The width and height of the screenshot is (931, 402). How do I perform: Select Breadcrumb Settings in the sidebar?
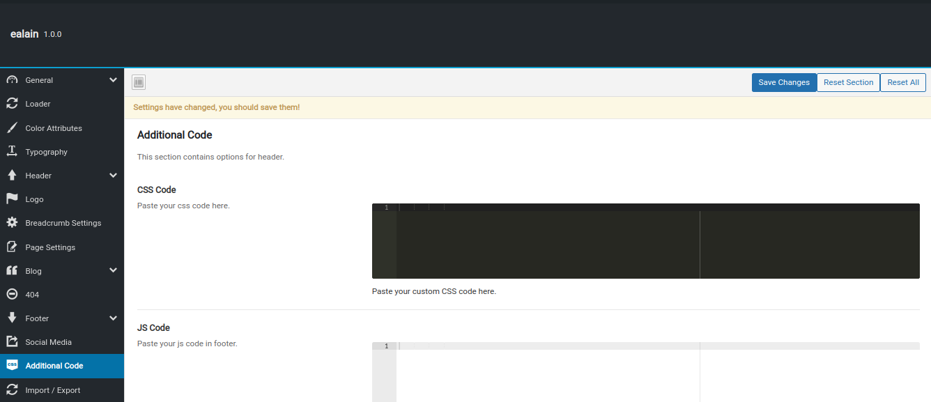coord(62,223)
